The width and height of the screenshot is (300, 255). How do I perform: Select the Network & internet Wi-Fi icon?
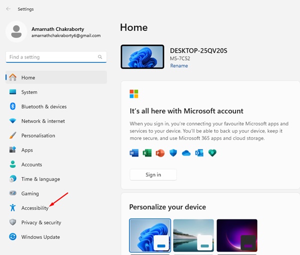(12, 121)
